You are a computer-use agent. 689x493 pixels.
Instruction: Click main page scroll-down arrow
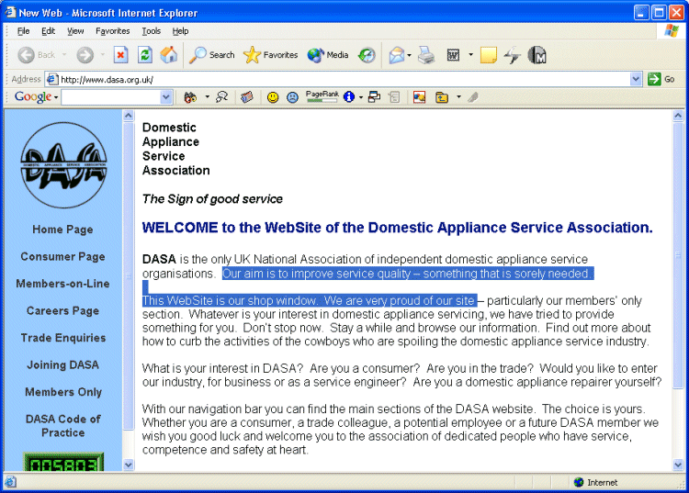point(678,465)
